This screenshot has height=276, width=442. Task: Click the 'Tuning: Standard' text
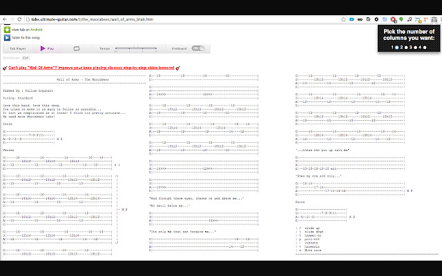tap(18, 98)
